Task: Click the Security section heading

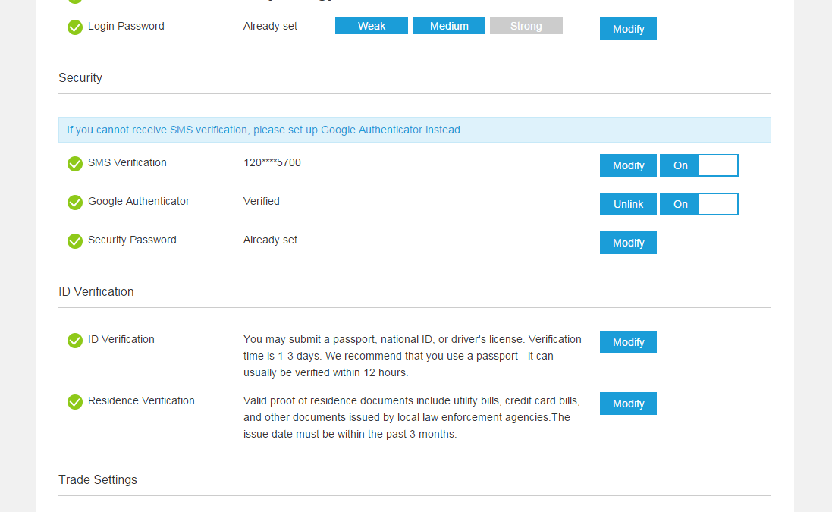Action: (x=80, y=78)
